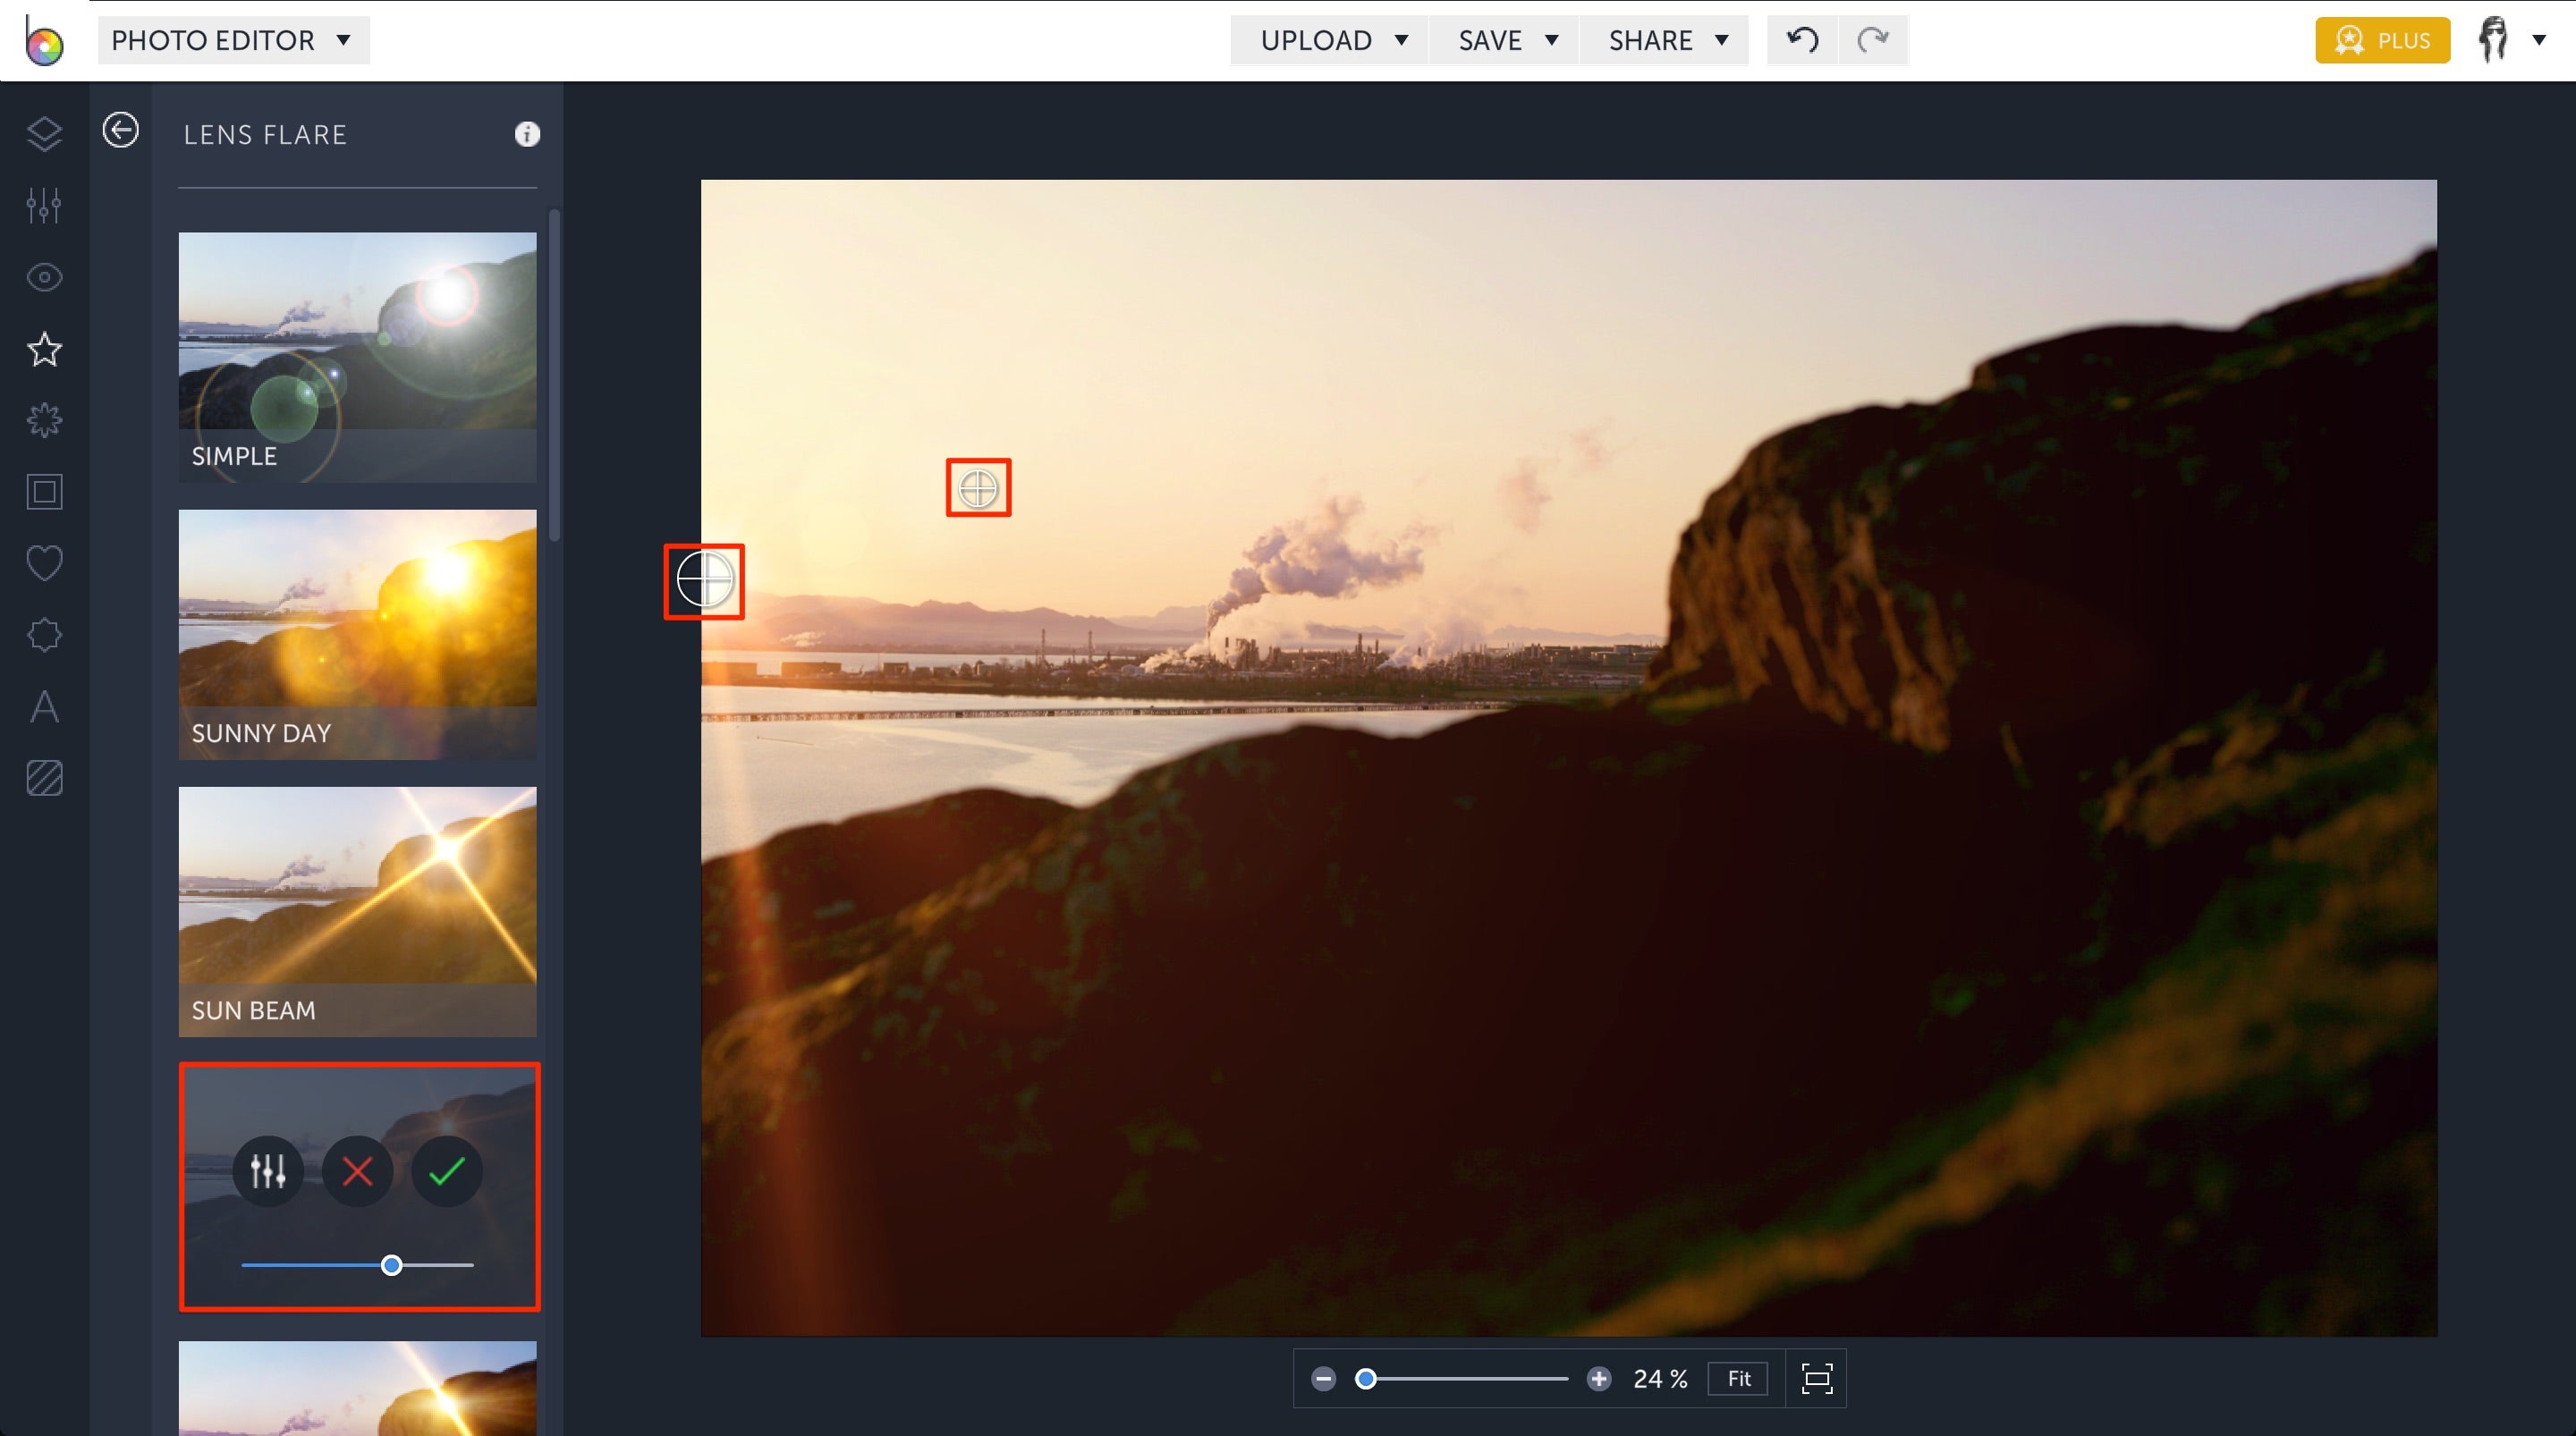Open effect settings sliders button
Image resolution: width=2576 pixels, height=1436 pixels.
(x=267, y=1170)
